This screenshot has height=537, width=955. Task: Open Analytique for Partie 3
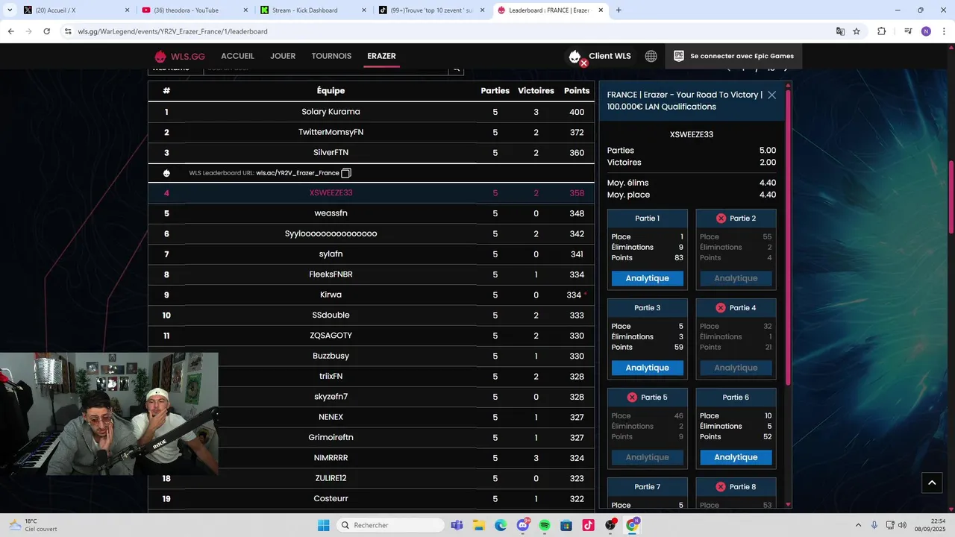[647, 368]
